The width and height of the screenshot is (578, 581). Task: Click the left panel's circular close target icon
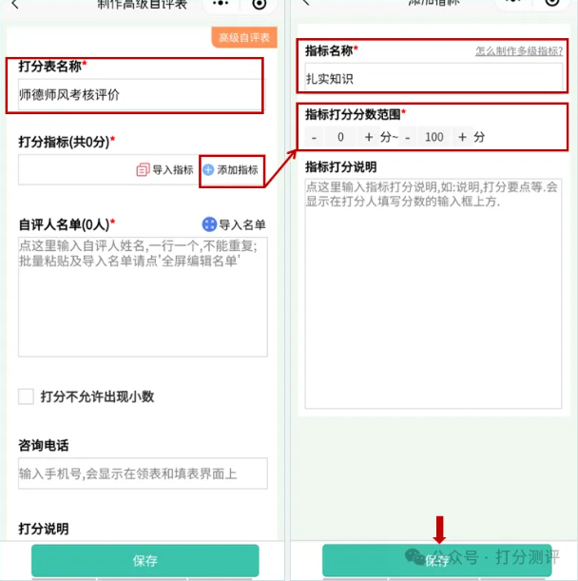pyautogui.click(x=259, y=4)
